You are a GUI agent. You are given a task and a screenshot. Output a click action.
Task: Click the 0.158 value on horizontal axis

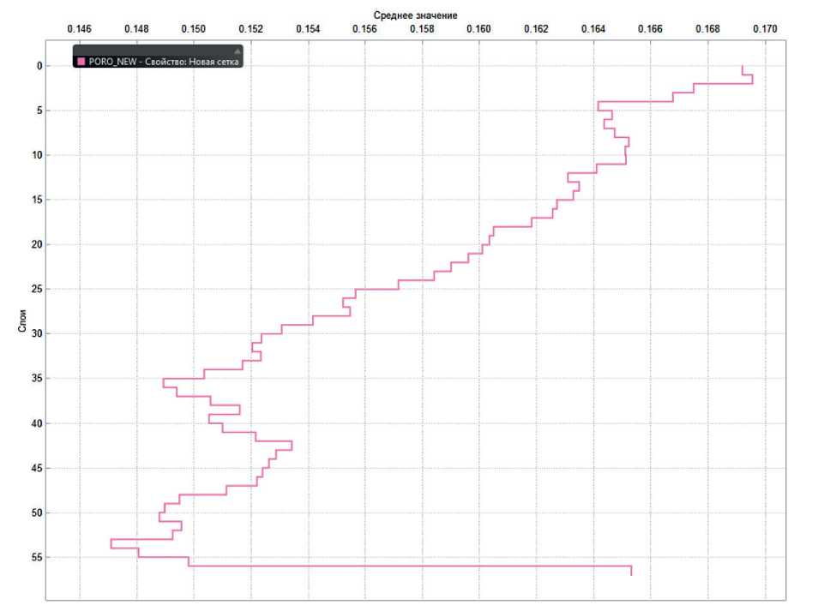pyautogui.click(x=422, y=28)
